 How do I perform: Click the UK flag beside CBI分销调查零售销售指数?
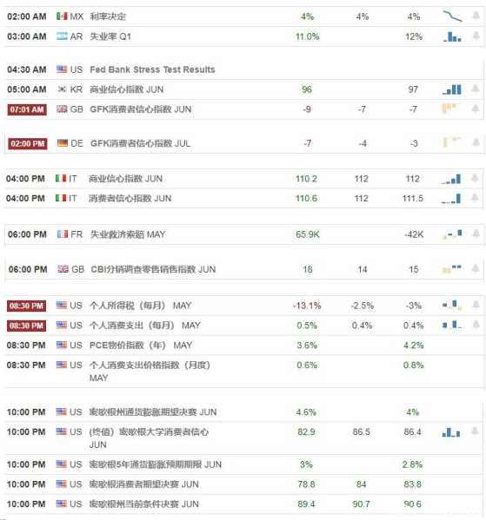63,269
